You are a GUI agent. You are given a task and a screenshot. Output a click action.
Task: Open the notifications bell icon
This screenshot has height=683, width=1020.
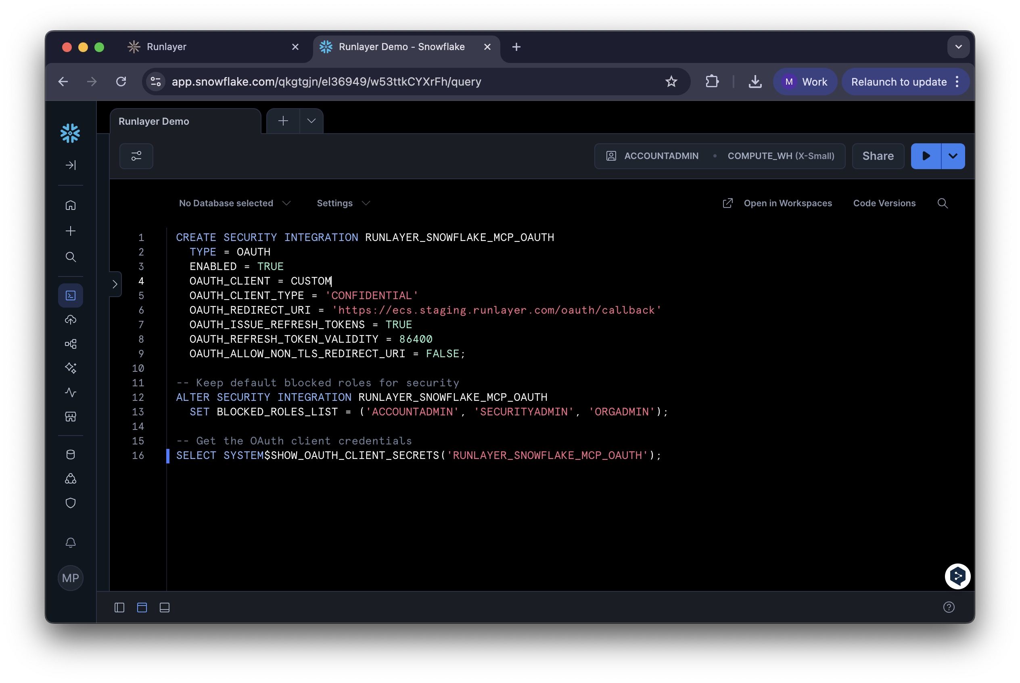click(71, 543)
